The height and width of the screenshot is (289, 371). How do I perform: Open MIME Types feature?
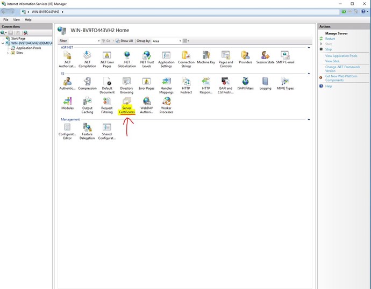285,83
